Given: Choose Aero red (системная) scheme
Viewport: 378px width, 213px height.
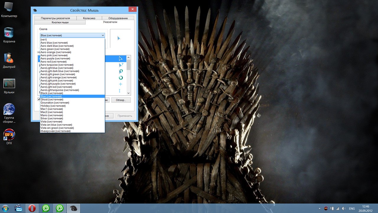Looking at the screenshot, I should 72,62.
